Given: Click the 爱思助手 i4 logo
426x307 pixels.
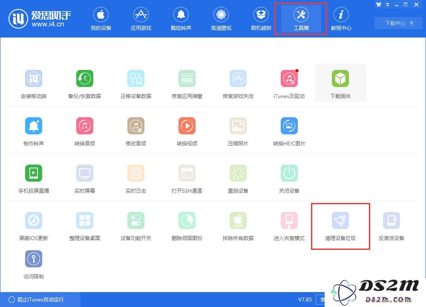Looking at the screenshot, I should (40, 18).
